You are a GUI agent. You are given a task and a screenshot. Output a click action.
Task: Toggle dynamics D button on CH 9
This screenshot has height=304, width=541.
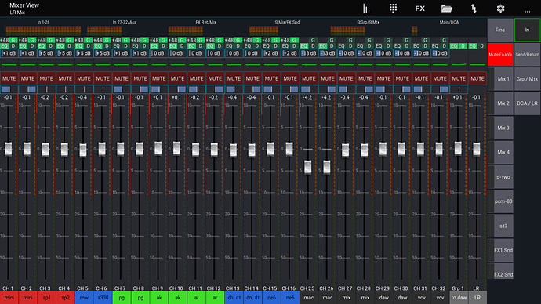[x=163, y=46]
